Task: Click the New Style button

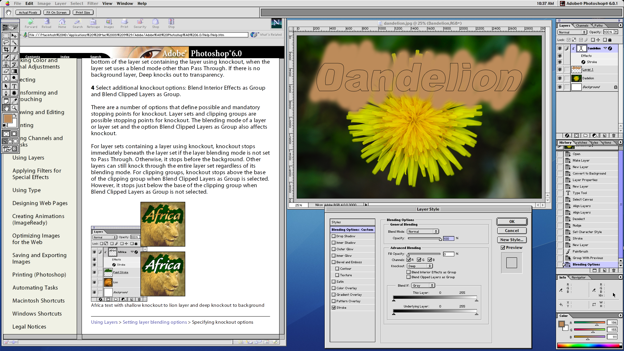Action: point(512,240)
